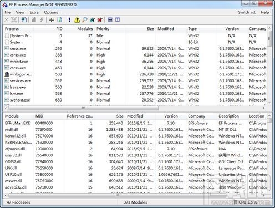Open the Options menu
275x208 pixels.
51,12
